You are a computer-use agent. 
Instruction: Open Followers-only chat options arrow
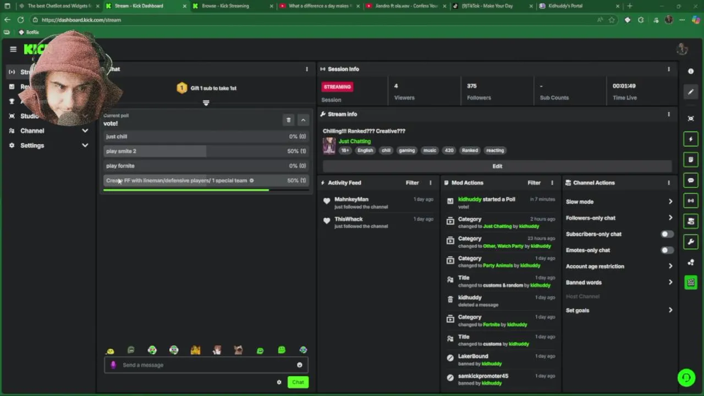(670, 218)
